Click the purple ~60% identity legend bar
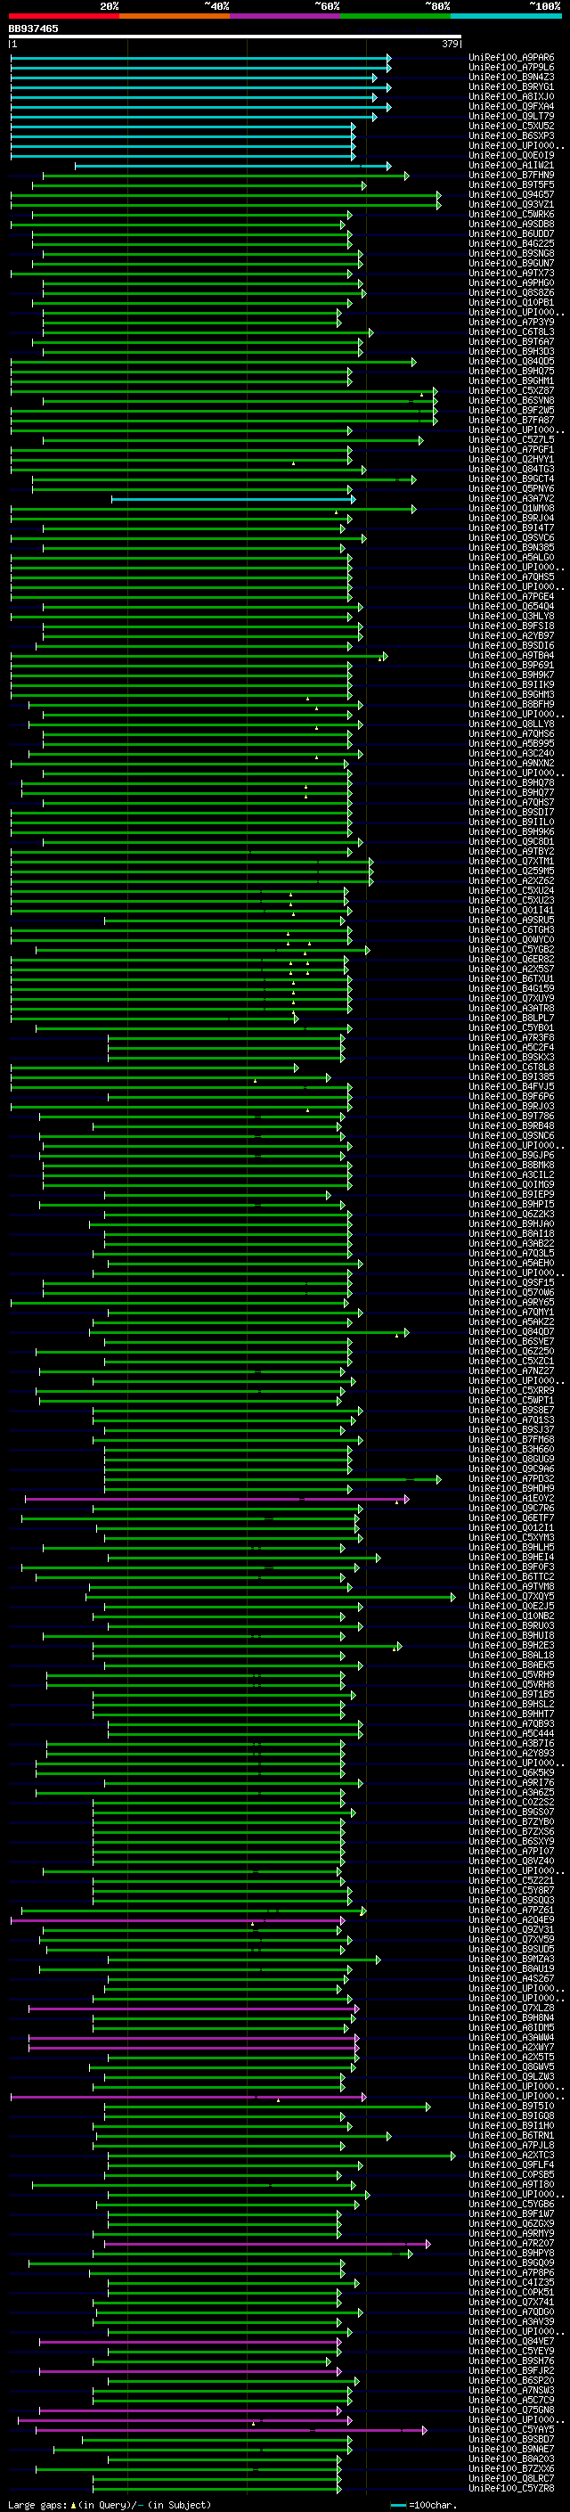Image resolution: width=570 pixels, height=2512 pixels. tap(286, 16)
